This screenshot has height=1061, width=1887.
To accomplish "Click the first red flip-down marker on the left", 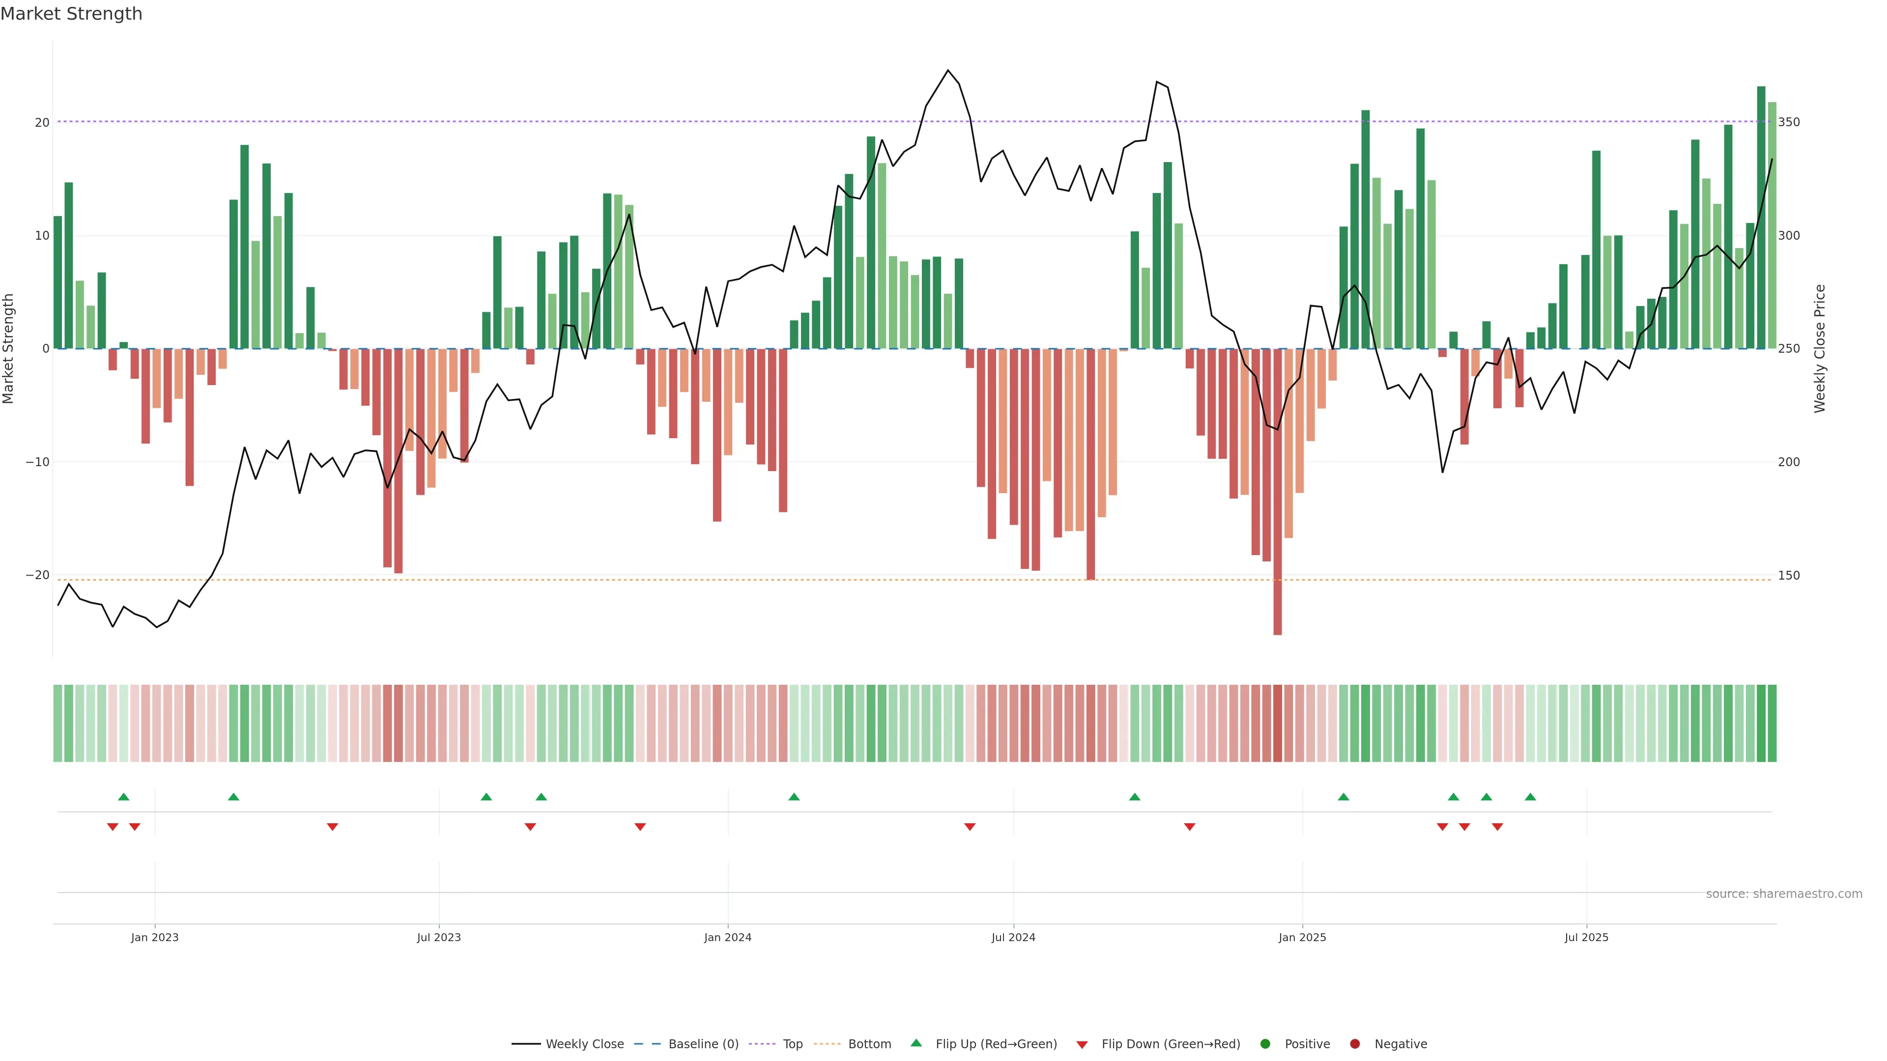I will click(113, 827).
